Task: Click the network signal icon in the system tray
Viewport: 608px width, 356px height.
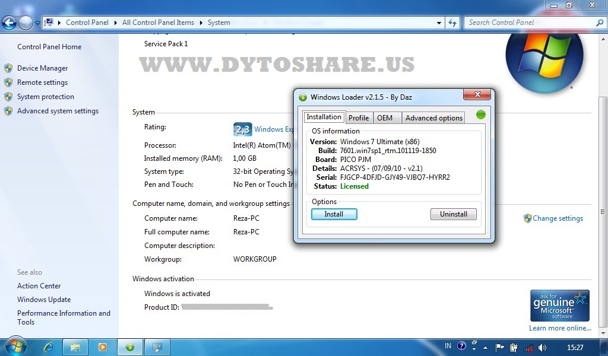Action: point(528,346)
